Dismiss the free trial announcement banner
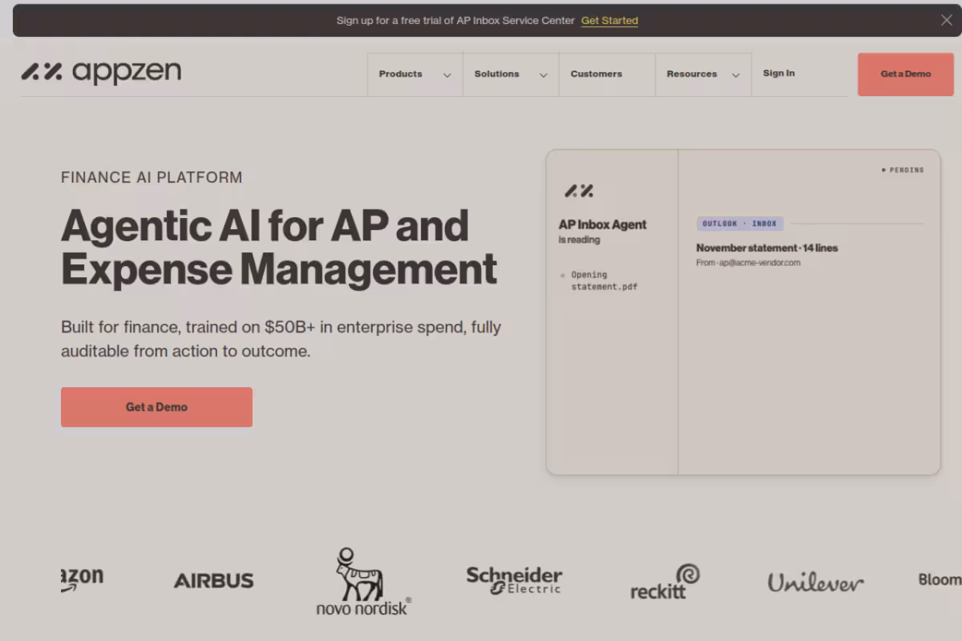962x641 pixels. pos(946,21)
